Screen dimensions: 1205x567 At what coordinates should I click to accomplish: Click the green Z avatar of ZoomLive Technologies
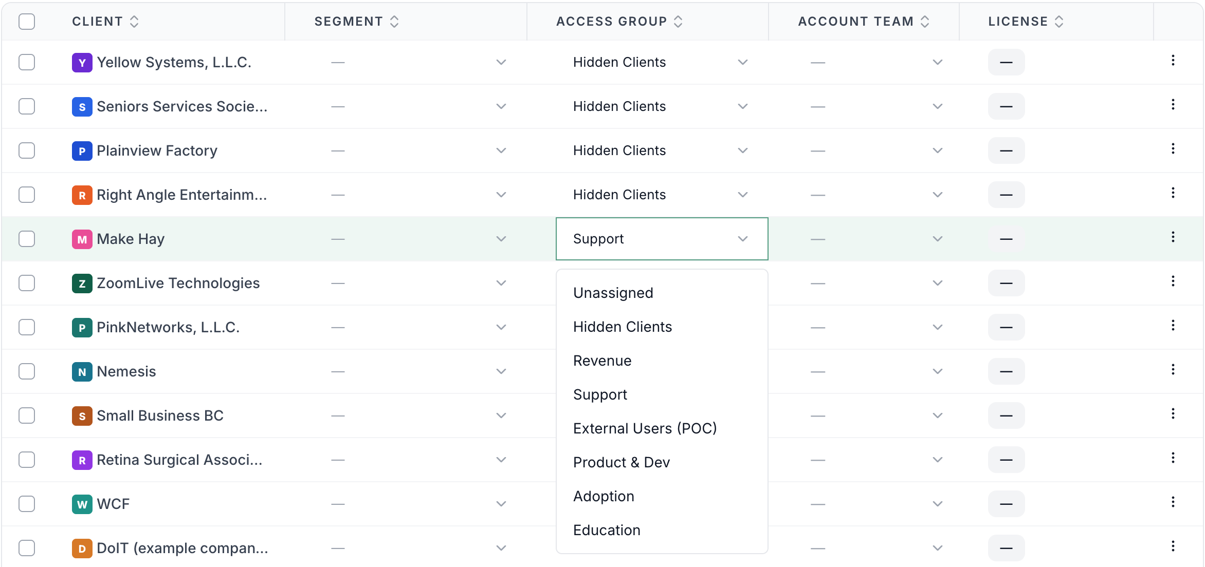[82, 283]
